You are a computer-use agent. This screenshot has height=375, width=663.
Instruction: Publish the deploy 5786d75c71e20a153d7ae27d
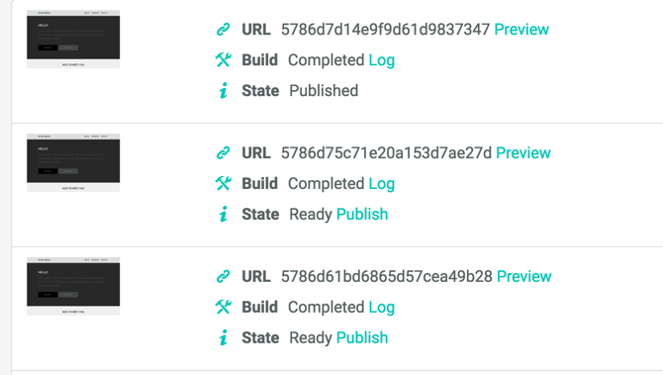click(362, 215)
